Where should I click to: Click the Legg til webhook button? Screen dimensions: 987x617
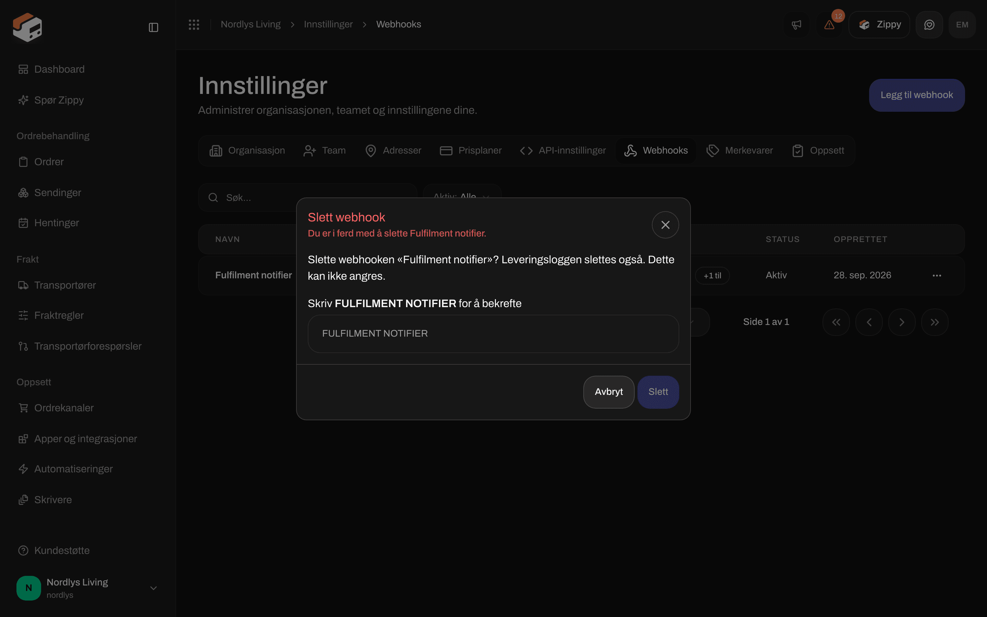[917, 95]
